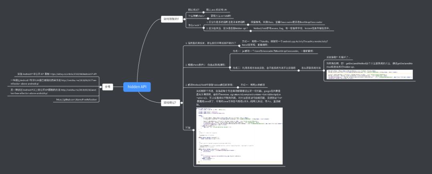Screen dimensions: 432x174
Task: Select the BootStrapClassLoader stack-trace answer node
Action: (286, 22)
